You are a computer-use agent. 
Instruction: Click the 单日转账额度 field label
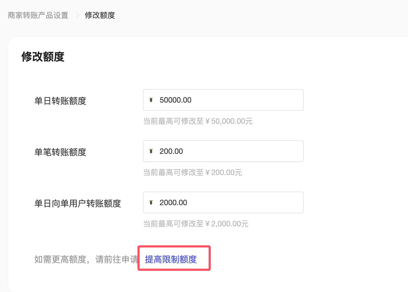(60, 101)
